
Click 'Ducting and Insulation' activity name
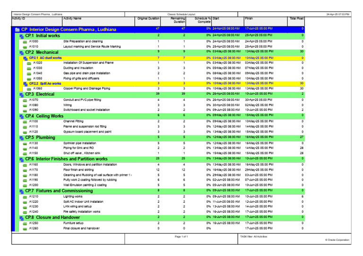click(78, 68)
